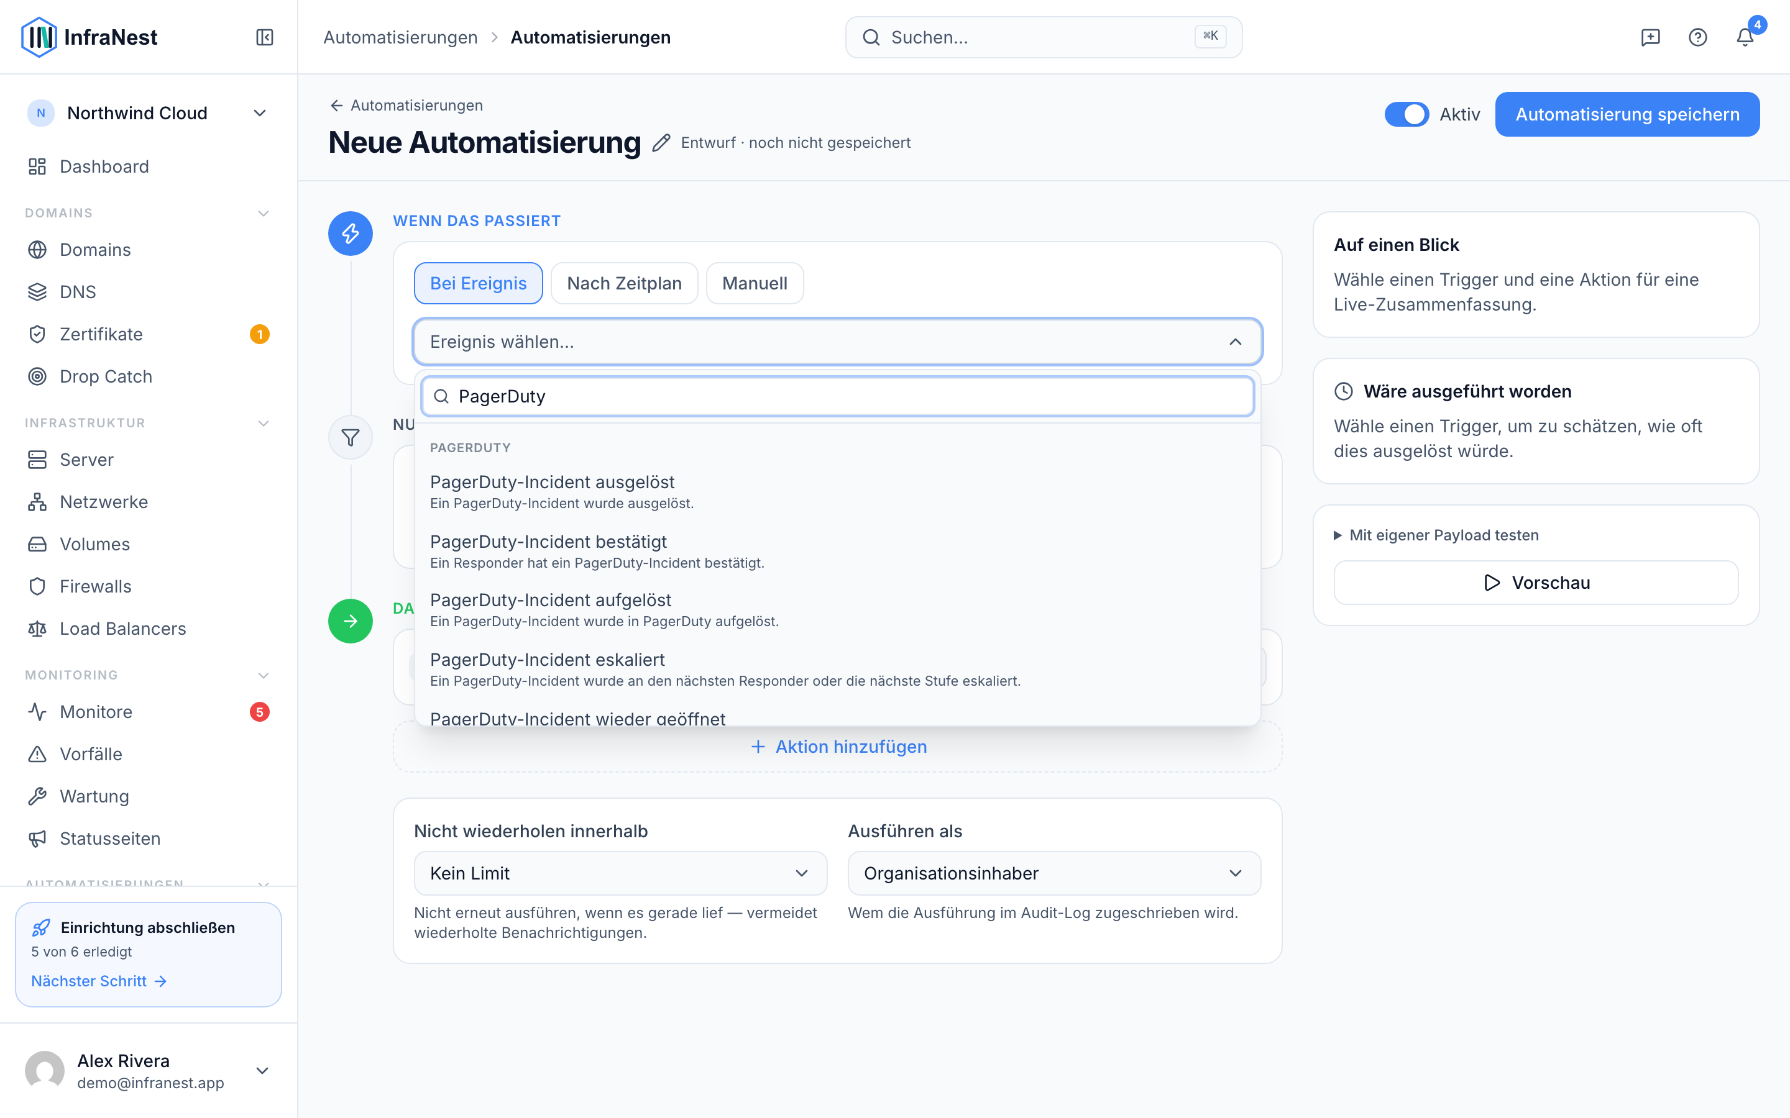Open Load Balancers in sidebar
1790x1118 pixels.
pos(149,629)
